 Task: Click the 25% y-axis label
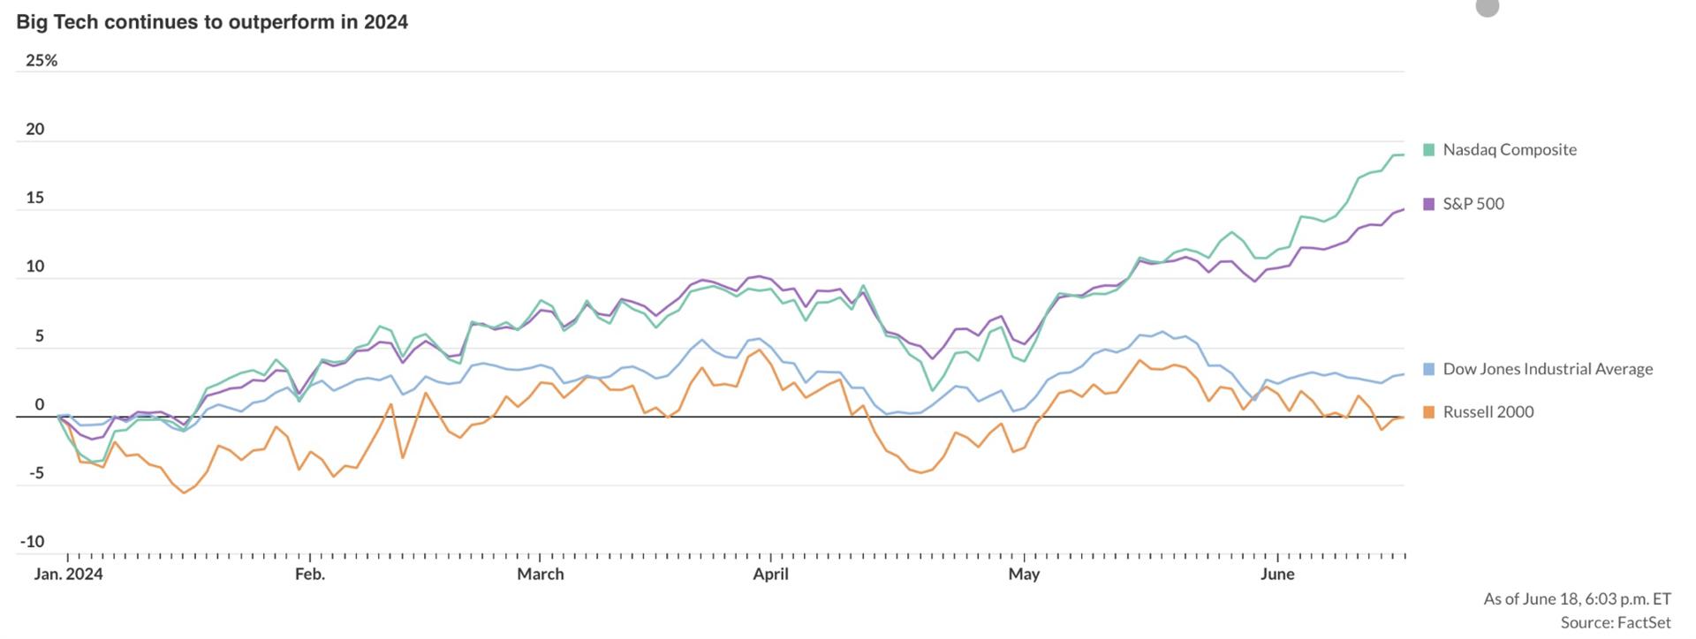point(42,61)
